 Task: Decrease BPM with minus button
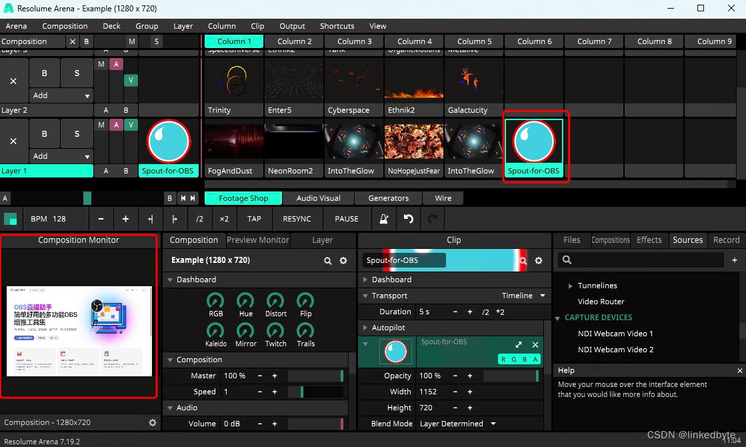(x=101, y=219)
